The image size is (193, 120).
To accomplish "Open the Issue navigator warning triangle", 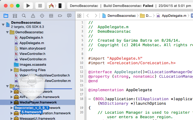I will (33, 16).
